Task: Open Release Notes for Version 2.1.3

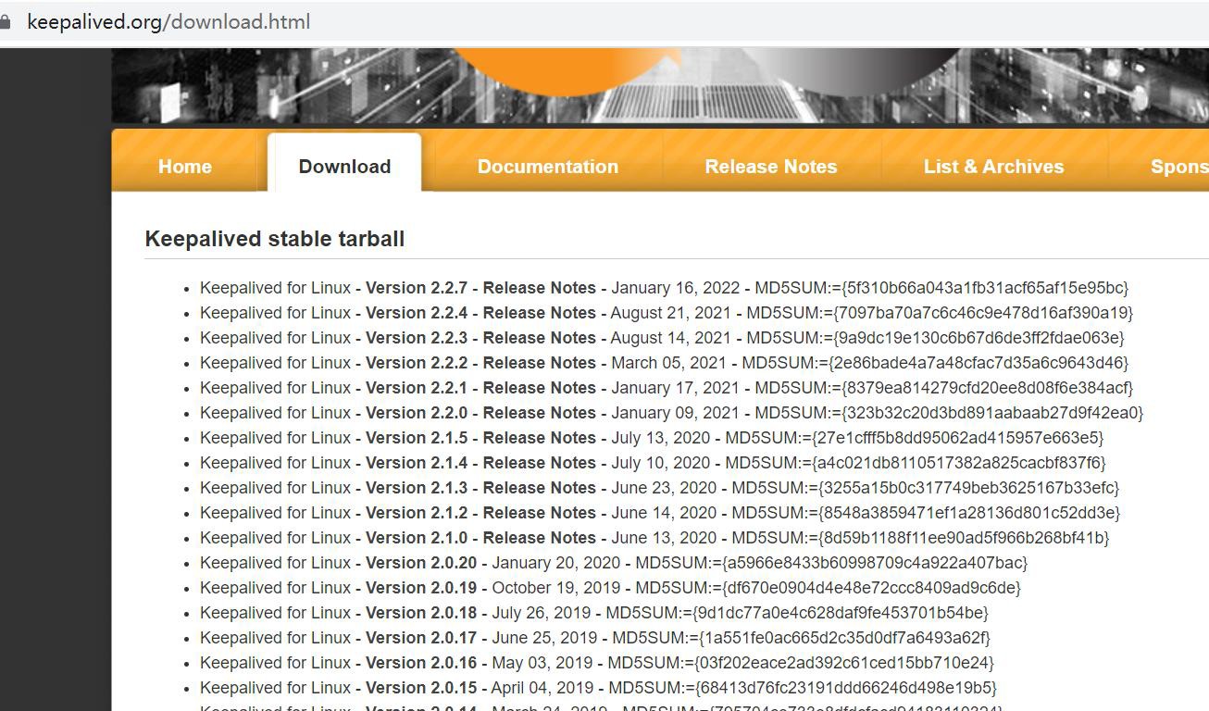Action: coord(539,488)
